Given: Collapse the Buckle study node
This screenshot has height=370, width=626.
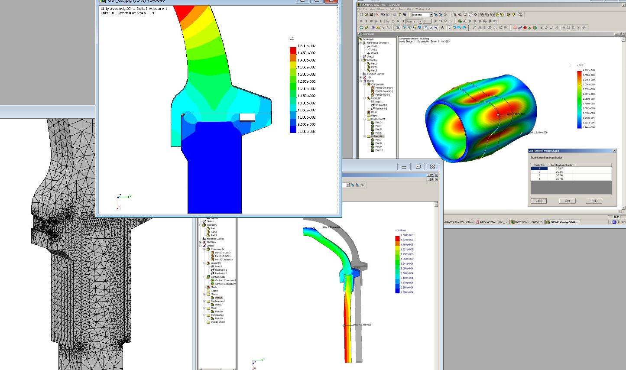Looking at the screenshot, I should (x=360, y=81).
